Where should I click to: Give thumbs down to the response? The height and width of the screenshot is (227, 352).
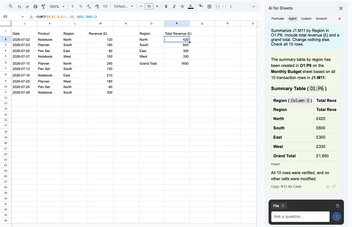pyautogui.click(x=334, y=186)
